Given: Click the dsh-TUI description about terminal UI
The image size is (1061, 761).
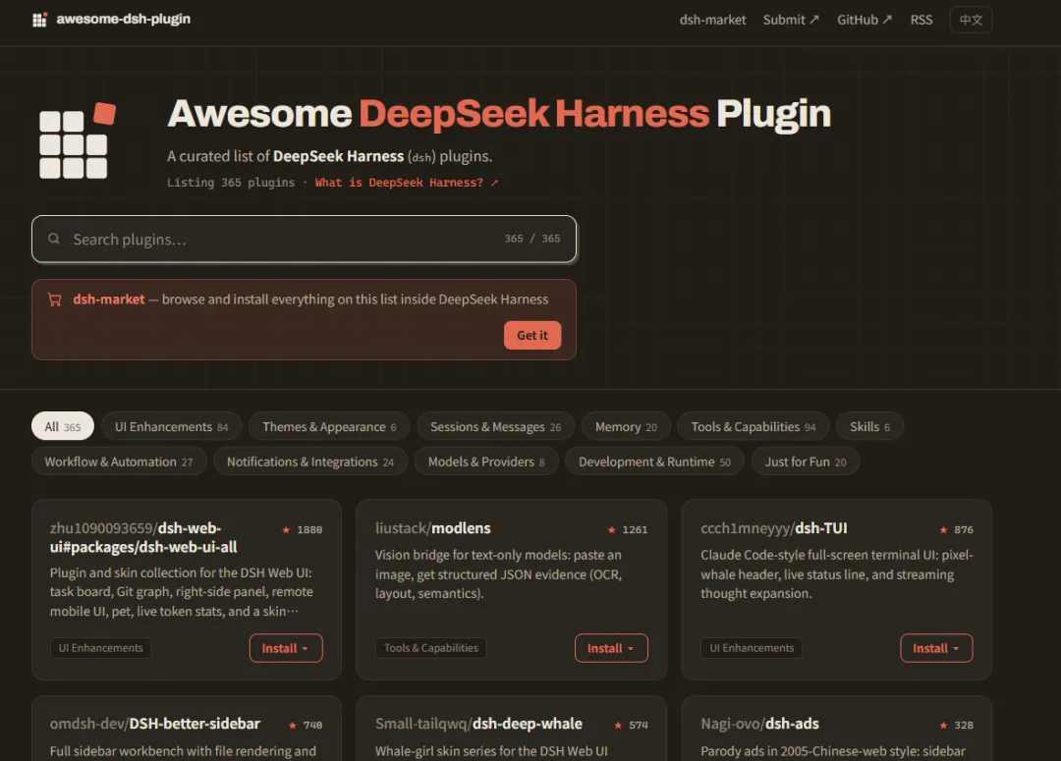Looking at the screenshot, I should point(837,574).
